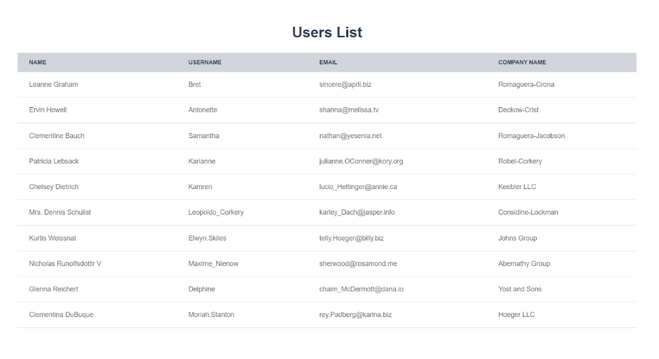Click the username Maxime_Nienow
The height and width of the screenshot is (359, 659).
tap(213, 264)
